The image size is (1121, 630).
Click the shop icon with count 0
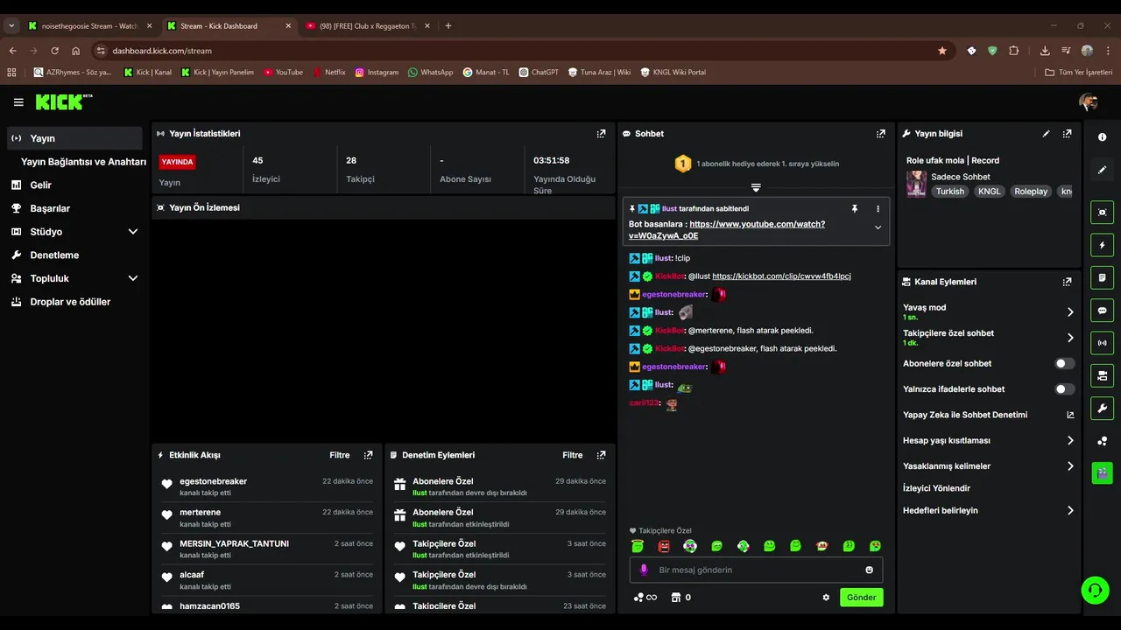[680, 598]
